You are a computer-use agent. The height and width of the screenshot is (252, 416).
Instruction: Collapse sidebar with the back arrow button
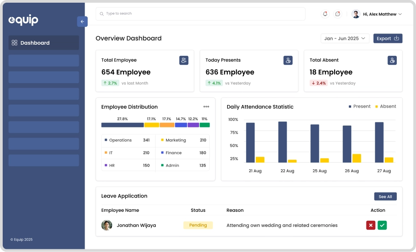tap(82, 21)
